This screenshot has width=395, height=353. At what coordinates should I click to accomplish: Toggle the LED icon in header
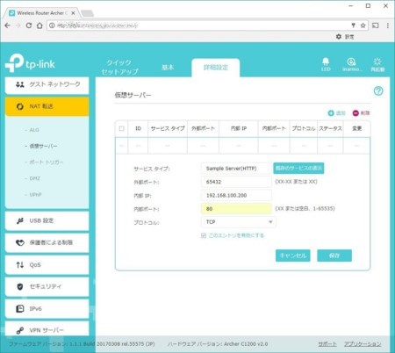(326, 64)
